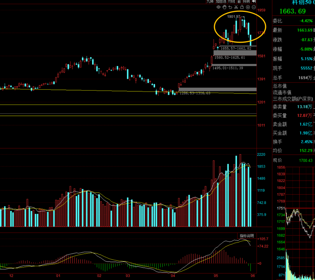
Task: Zoom out with the minus icon
Action: pyautogui.click(x=254, y=7)
